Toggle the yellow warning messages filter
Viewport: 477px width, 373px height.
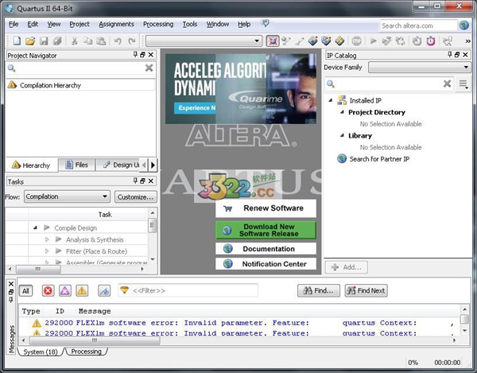82,291
